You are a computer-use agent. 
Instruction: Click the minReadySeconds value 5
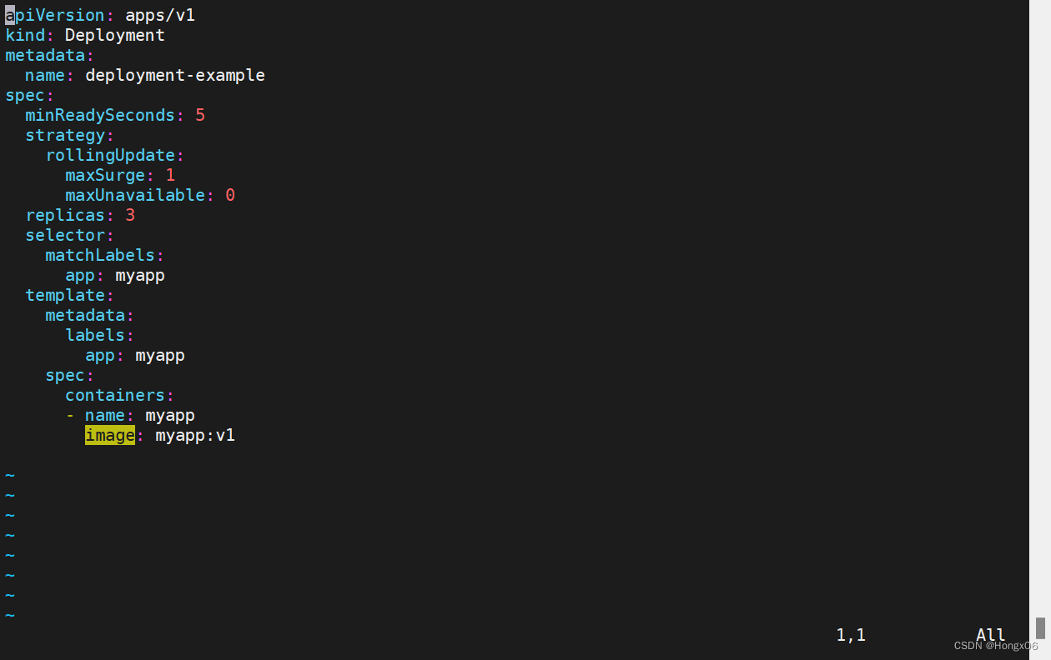[200, 115]
